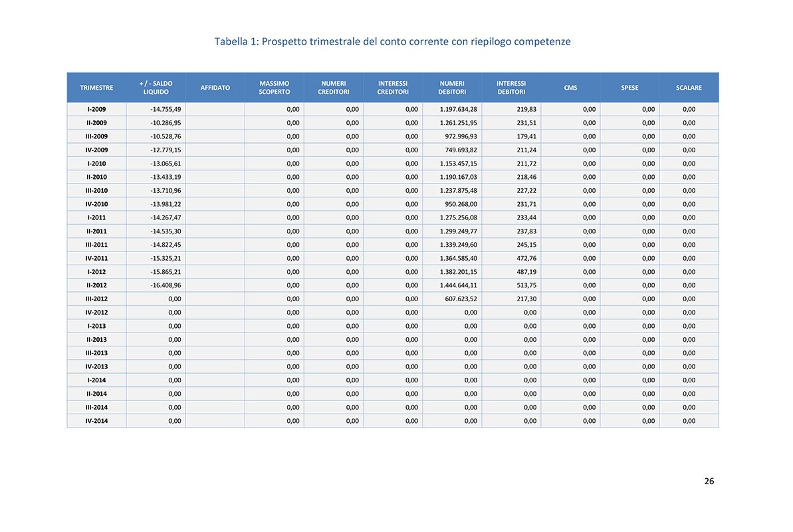
Task: Click the saldo value -14.755,49
Action: 166,109
